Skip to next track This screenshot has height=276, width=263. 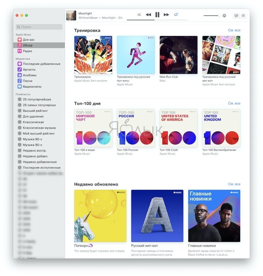166,15
